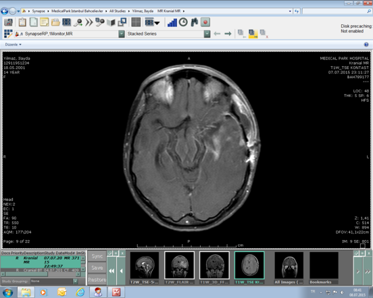Click the study list horizontal scrollbar
The image size is (373, 298).
coord(41,274)
